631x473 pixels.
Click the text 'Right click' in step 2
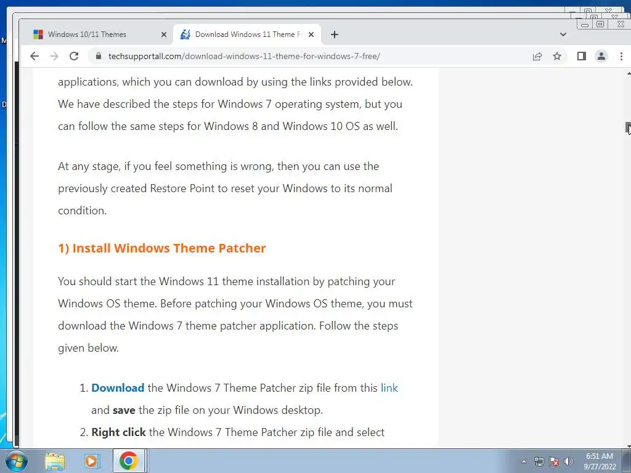pyautogui.click(x=118, y=432)
